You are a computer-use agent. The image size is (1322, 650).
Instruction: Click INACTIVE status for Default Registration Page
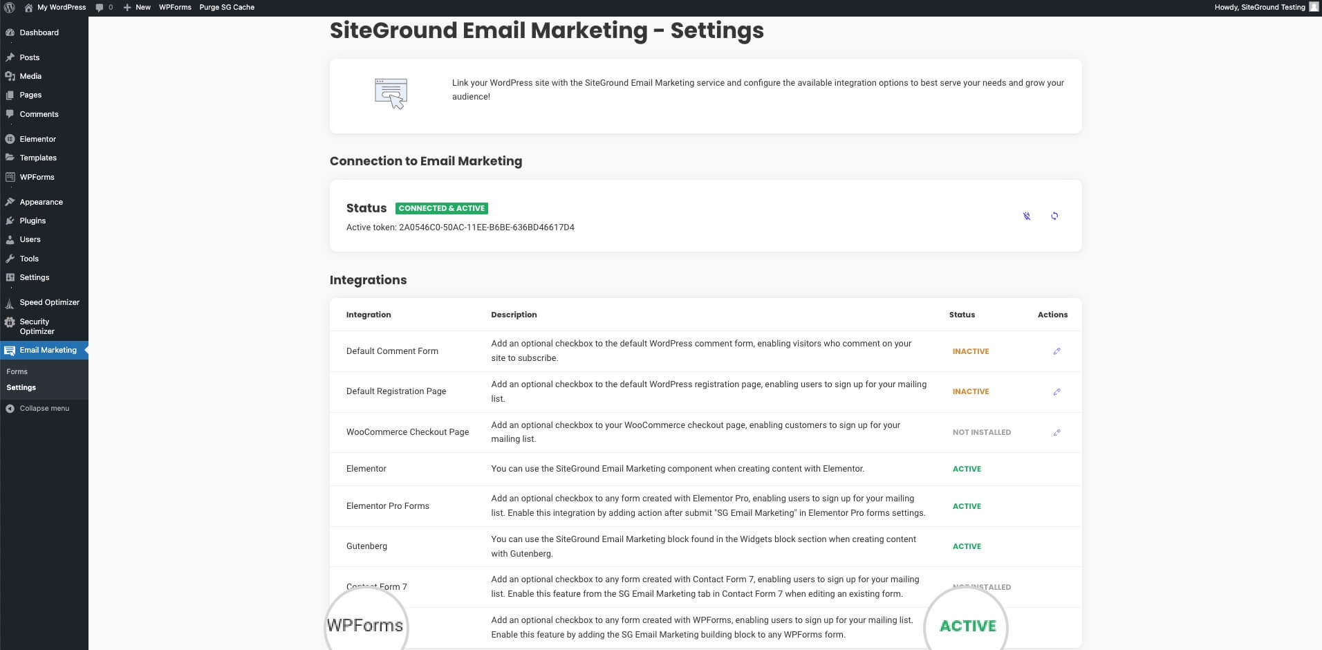tap(971, 391)
